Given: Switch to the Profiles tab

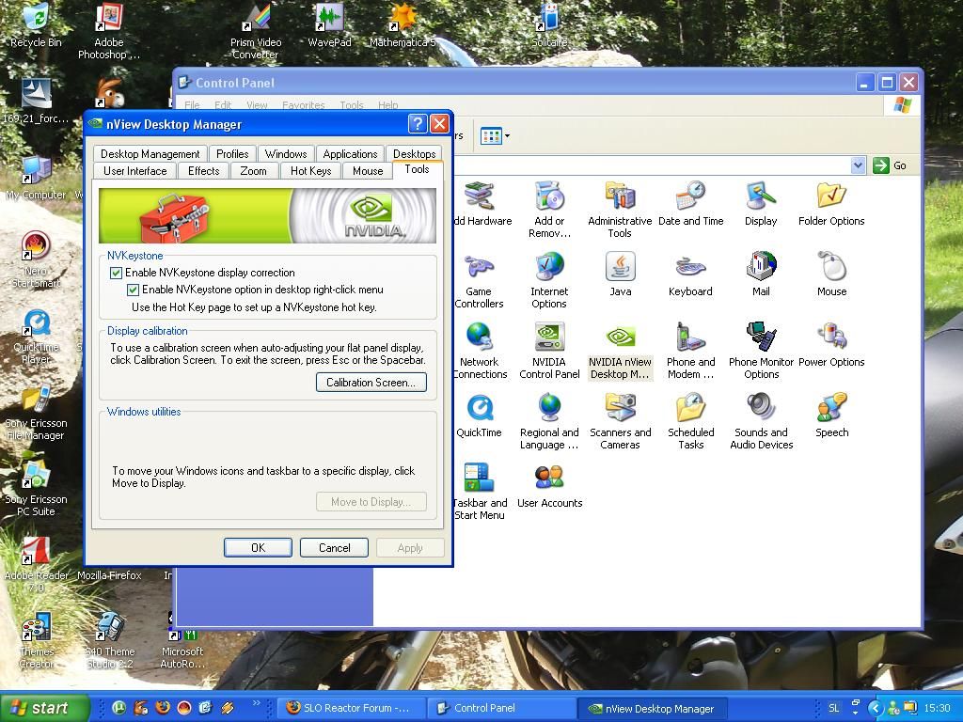Looking at the screenshot, I should coord(232,153).
